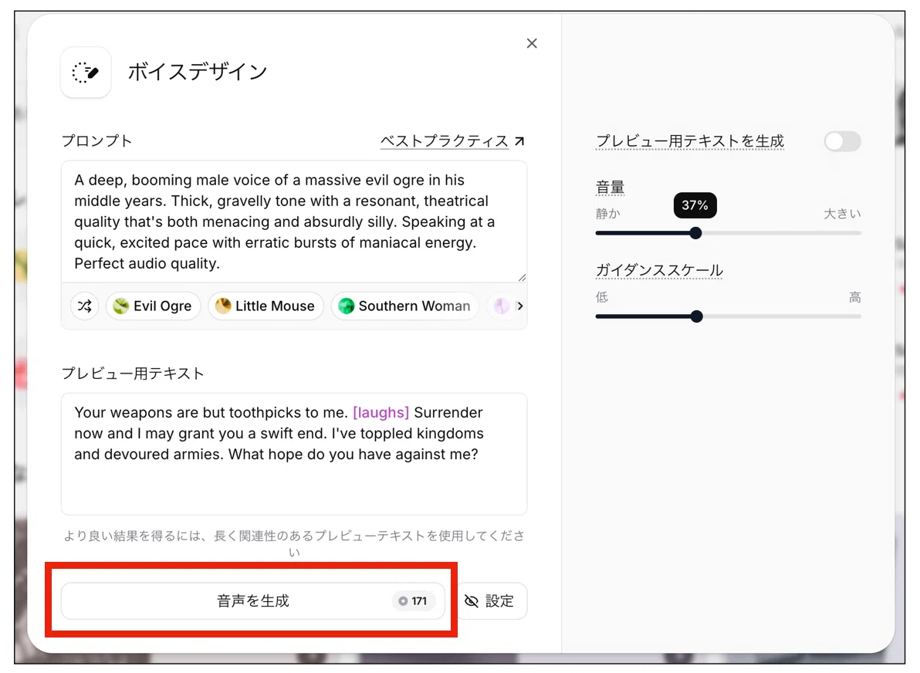920x673 pixels.
Task: Click the external arrow beside ベストプラクティス
Action: (x=519, y=140)
